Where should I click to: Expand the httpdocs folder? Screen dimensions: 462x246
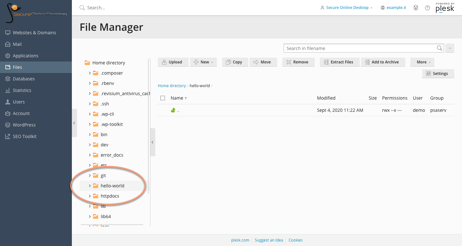(x=90, y=196)
